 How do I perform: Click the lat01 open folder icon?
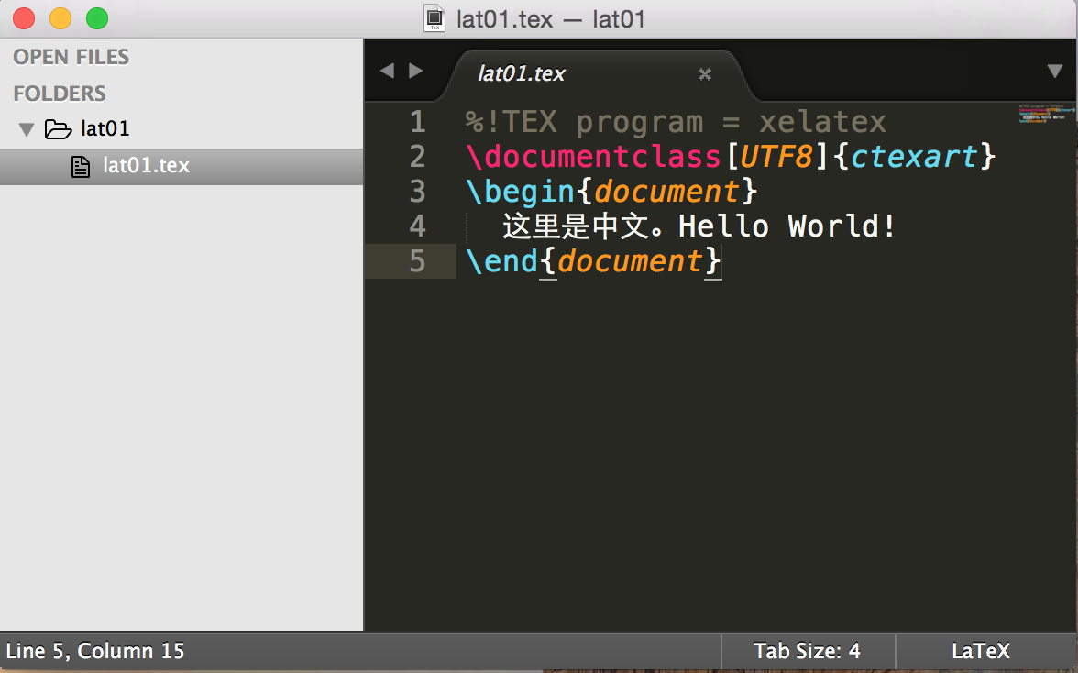pyautogui.click(x=59, y=128)
